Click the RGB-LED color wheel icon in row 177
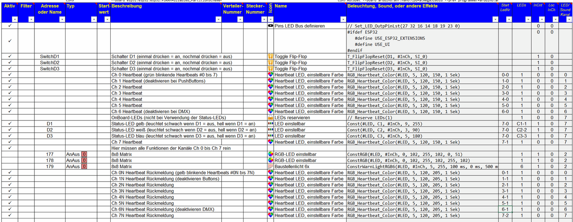The width and height of the screenshot is (573, 222). 270,154
